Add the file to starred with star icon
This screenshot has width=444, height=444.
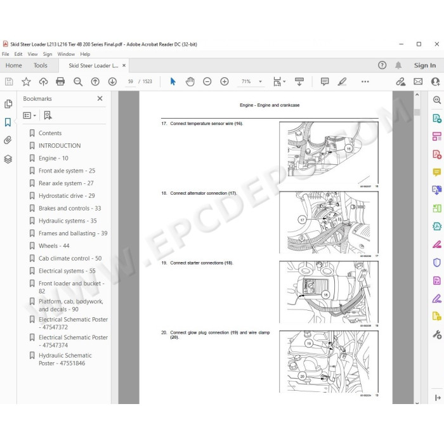[26, 82]
